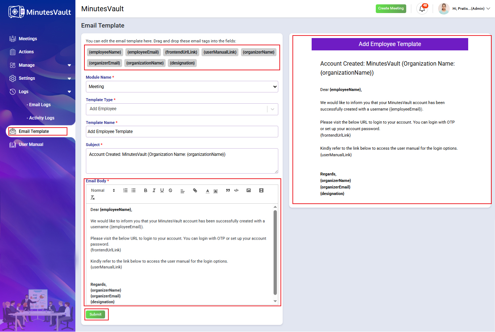
Task: Toggle underline formatting
Action: [162, 191]
